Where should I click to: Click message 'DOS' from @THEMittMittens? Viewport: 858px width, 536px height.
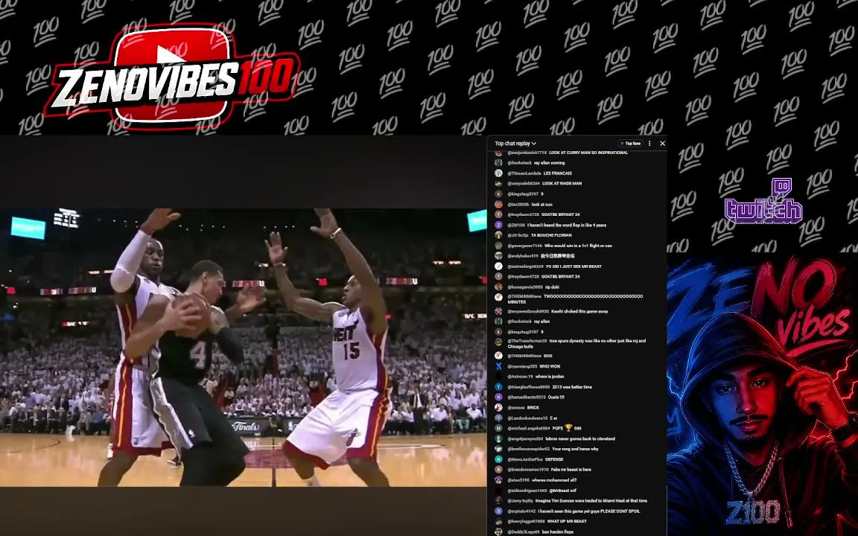click(547, 356)
